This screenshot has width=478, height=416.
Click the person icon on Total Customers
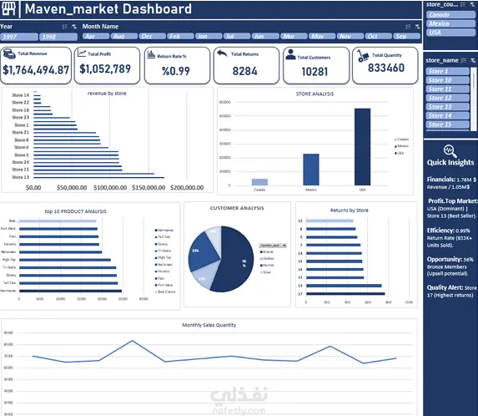(x=290, y=54)
